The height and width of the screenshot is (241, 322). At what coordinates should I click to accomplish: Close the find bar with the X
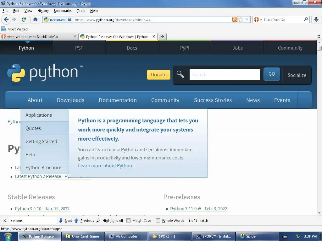4,221
